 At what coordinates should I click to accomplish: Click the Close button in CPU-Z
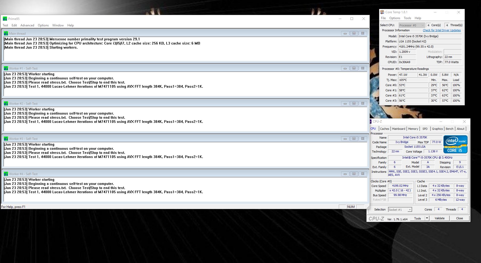(460, 218)
